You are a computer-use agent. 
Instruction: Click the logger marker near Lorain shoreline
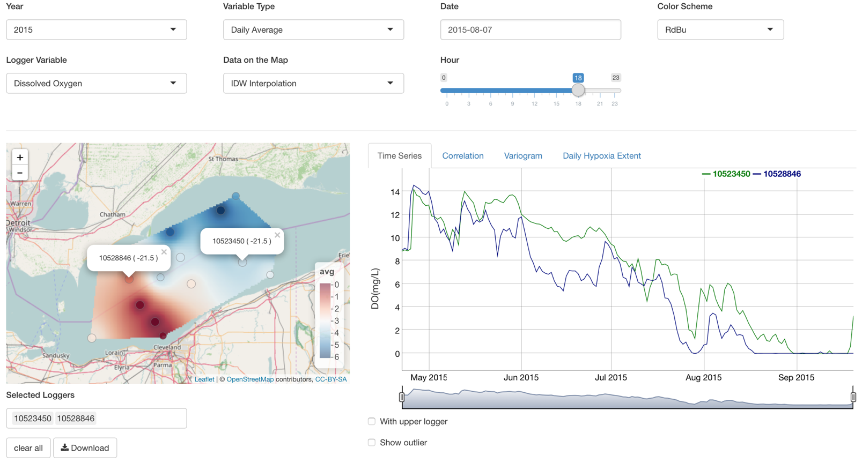[92, 338]
